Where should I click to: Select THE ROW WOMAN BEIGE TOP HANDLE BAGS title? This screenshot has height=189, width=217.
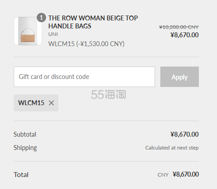(x=93, y=22)
